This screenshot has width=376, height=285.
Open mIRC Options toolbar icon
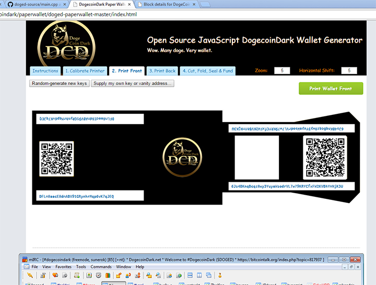[43, 276]
